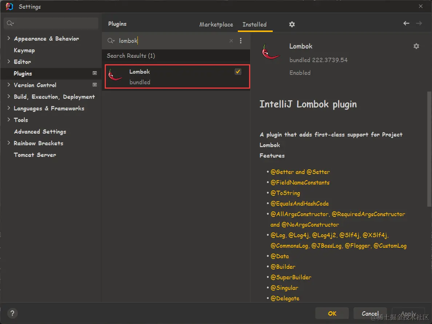Open the @ToString link

(x=285, y=193)
